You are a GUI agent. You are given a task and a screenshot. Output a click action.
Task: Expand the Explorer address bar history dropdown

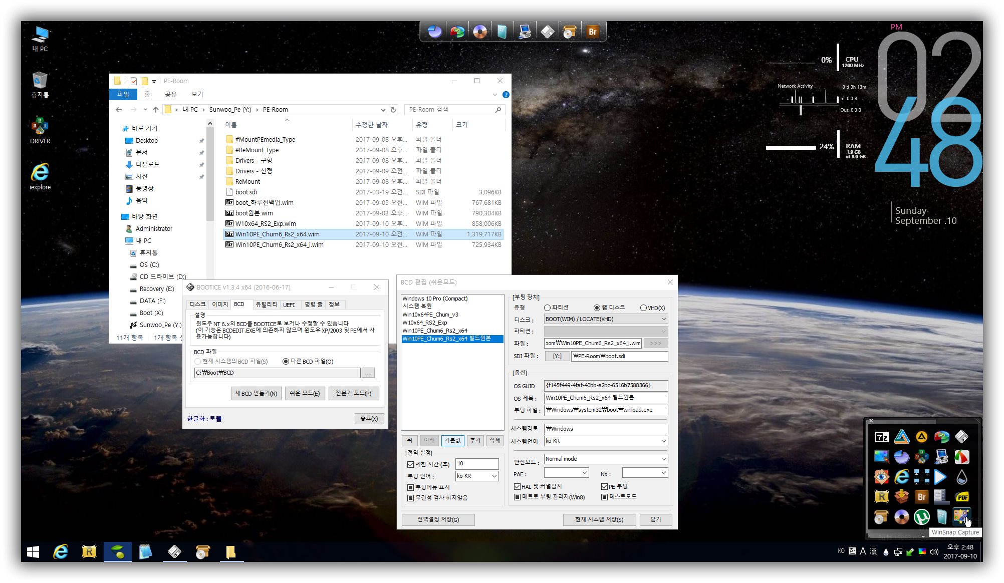(383, 110)
